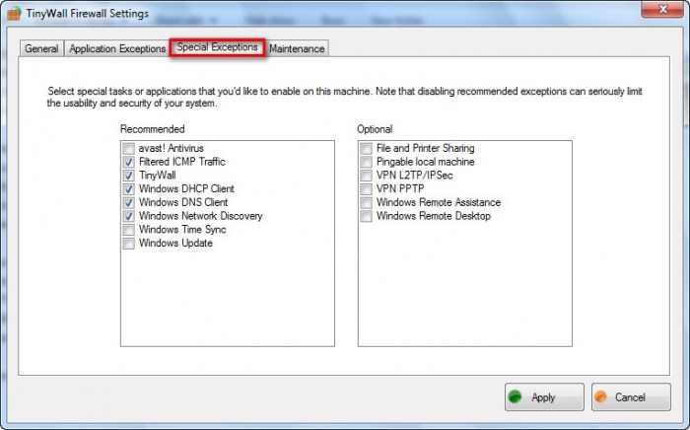Click the TinyWall title bar icon

coord(14,14)
